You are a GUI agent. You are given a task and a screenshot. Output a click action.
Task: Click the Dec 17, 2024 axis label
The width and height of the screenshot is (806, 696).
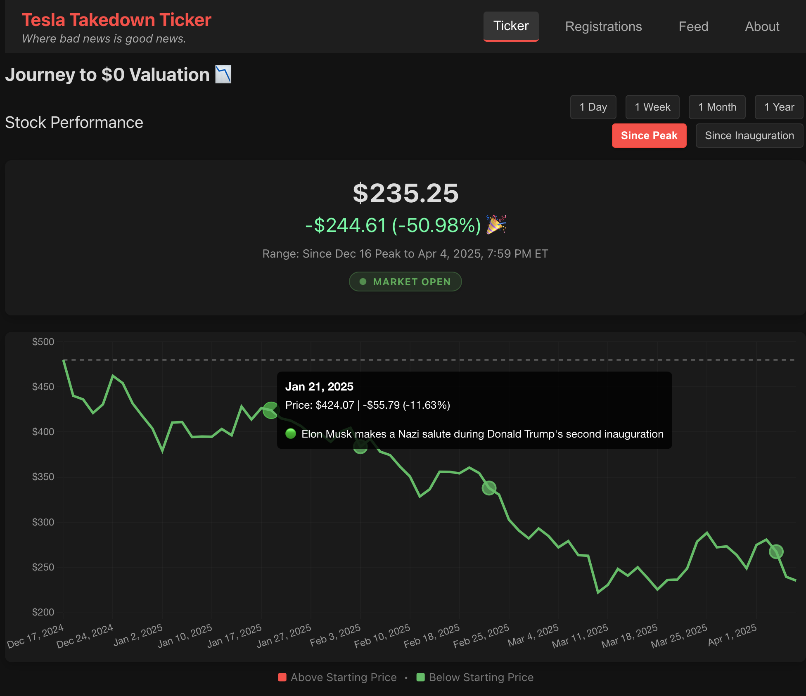click(x=36, y=636)
